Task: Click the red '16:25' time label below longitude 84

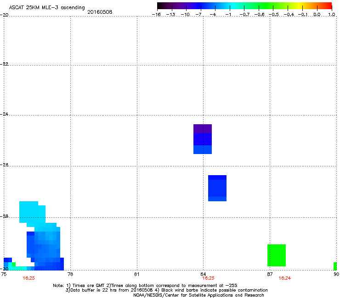Action: (208, 278)
